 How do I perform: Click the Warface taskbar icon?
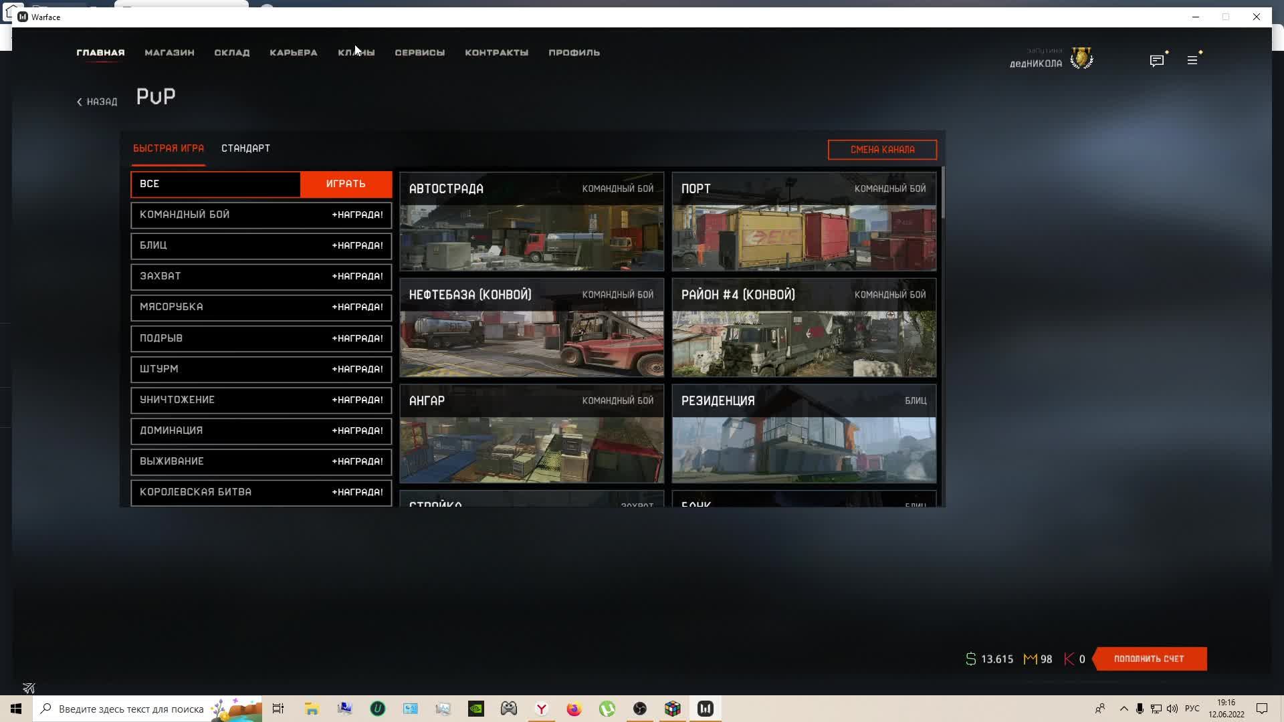click(x=705, y=709)
